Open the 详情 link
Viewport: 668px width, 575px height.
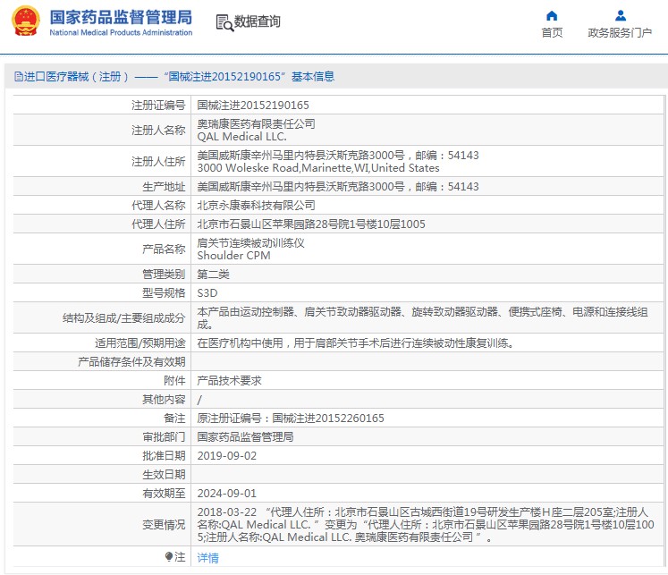pos(207,557)
